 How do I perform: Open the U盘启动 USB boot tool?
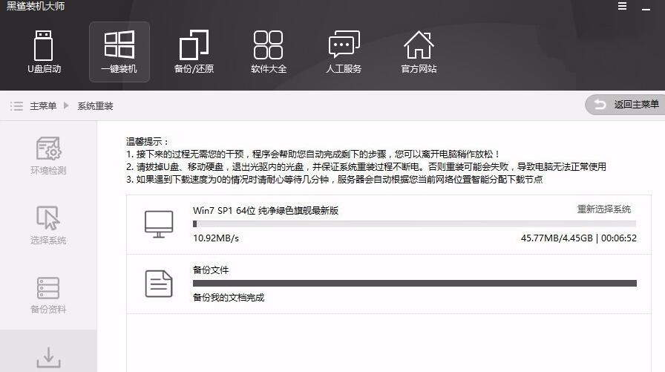tap(44, 52)
